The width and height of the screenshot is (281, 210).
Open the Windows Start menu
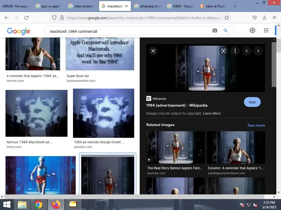point(7,205)
